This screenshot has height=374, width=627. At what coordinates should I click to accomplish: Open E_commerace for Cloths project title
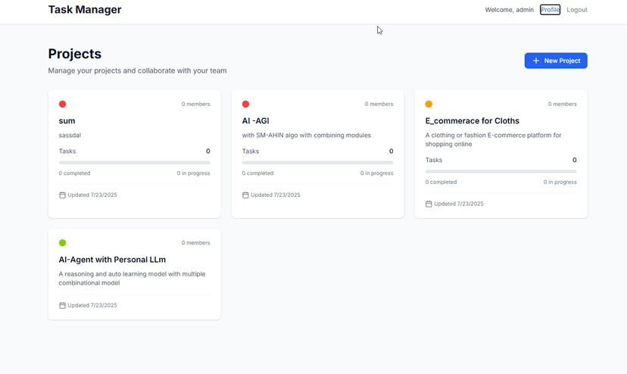472,120
